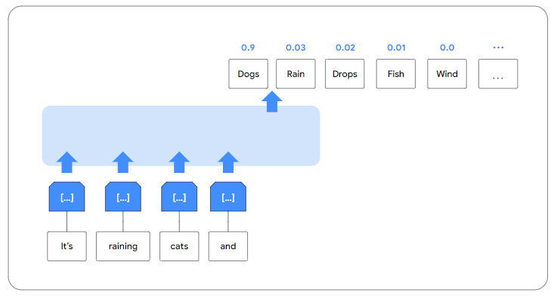560x296 pixels.
Task: Open the ellipsis box after Wind
Action: pyautogui.click(x=498, y=74)
